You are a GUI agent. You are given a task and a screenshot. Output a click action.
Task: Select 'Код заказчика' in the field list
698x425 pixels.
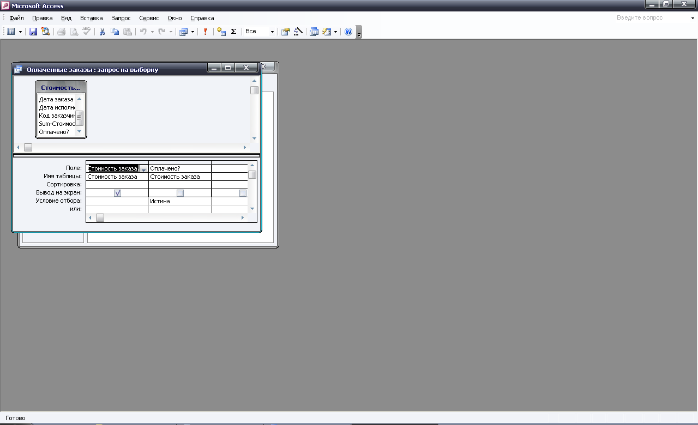click(56, 116)
